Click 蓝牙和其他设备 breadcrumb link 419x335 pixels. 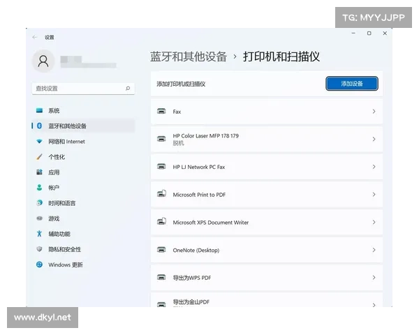[189, 57]
